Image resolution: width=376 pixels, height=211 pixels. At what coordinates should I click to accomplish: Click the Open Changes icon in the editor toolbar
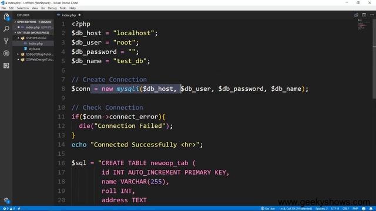click(356, 15)
